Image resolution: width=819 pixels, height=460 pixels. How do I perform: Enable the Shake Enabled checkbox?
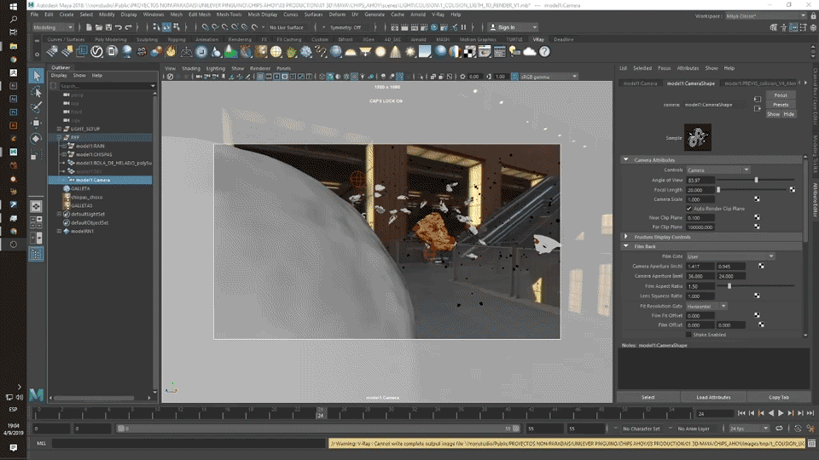tap(689, 335)
